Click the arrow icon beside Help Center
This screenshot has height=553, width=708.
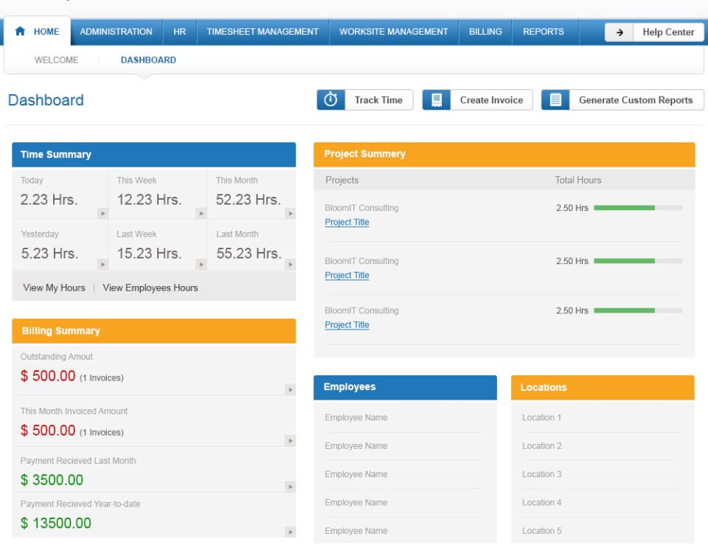tap(619, 32)
